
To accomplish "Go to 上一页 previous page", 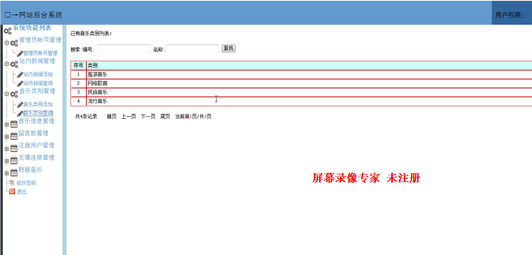I will click(129, 116).
